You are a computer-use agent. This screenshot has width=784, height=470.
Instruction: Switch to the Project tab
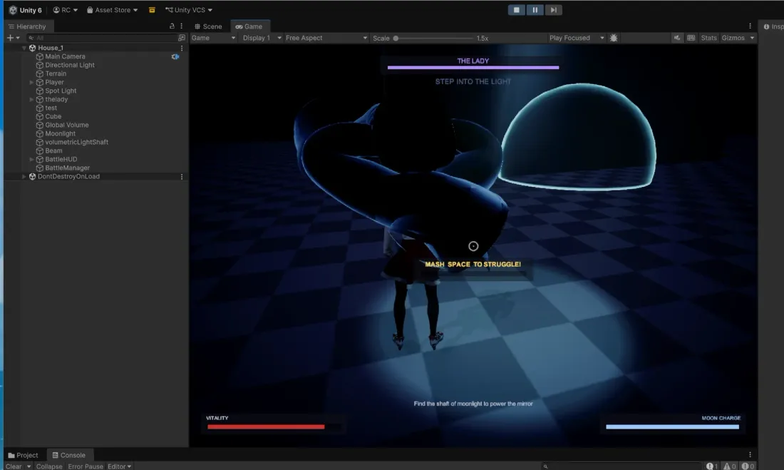(24, 455)
